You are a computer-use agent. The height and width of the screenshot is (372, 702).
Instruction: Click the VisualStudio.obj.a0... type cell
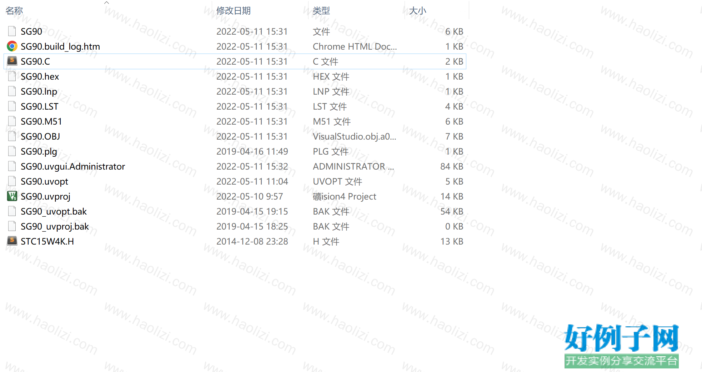point(355,136)
